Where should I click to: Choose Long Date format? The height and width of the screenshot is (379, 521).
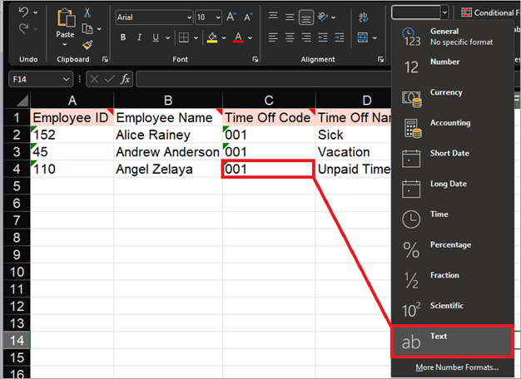click(453, 189)
